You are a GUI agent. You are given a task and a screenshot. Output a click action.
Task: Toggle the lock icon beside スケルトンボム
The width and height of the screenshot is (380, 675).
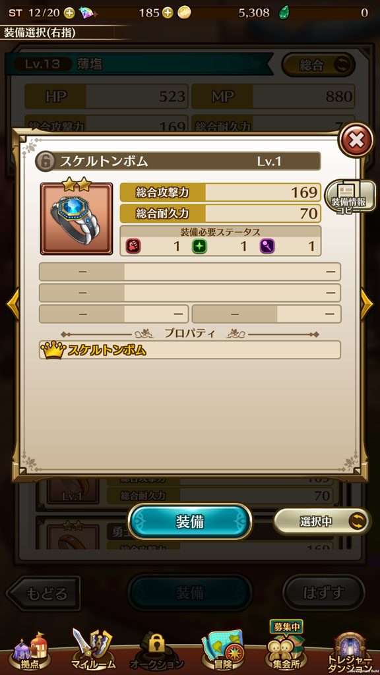click(x=46, y=161)
